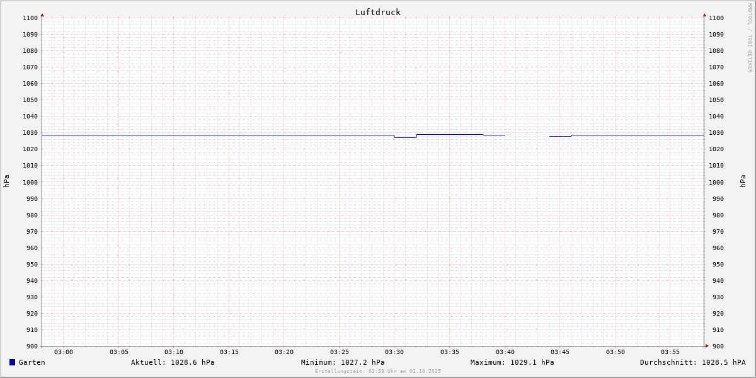
Task: Click the 03:45 time axis label
Action: point(560,352)
